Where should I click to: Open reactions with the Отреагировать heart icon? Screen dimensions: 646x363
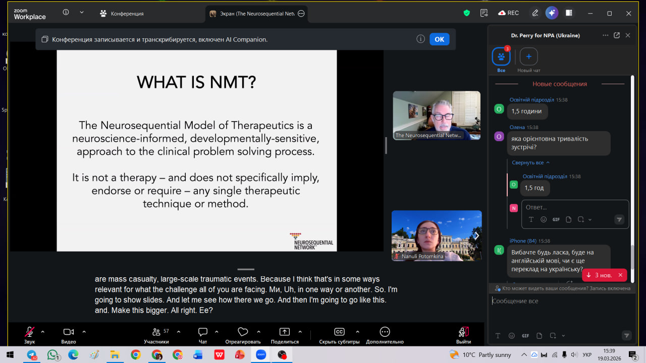point(243,332)
